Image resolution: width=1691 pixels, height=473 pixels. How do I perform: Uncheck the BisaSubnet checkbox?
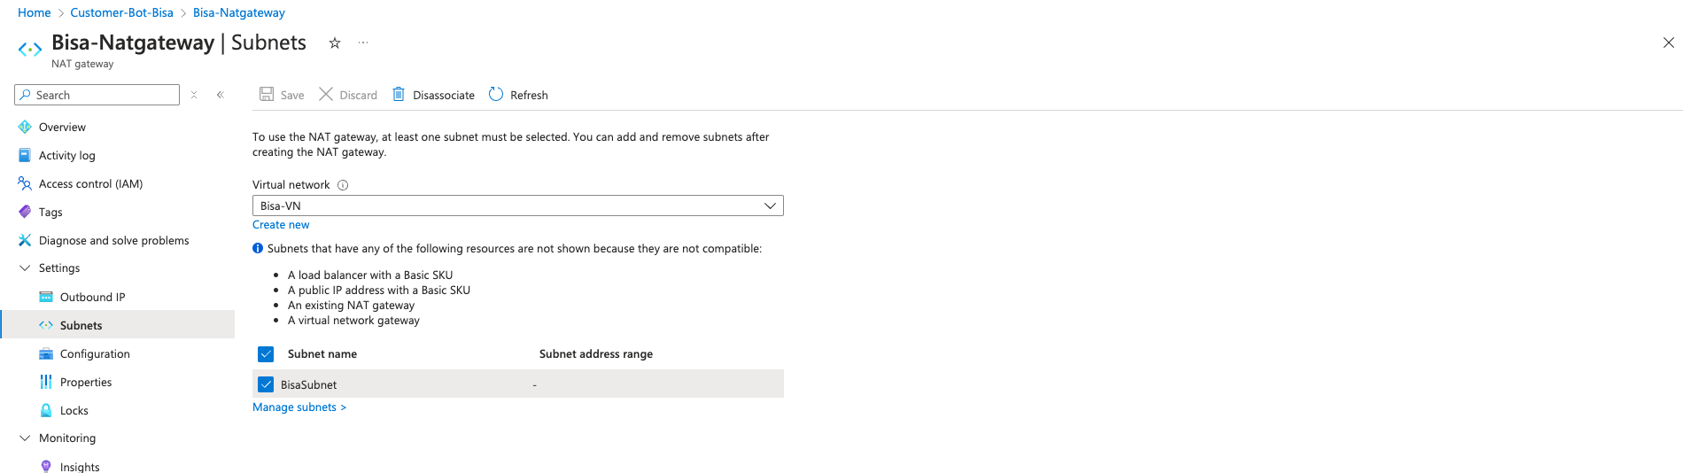click(x=266, y=384)
